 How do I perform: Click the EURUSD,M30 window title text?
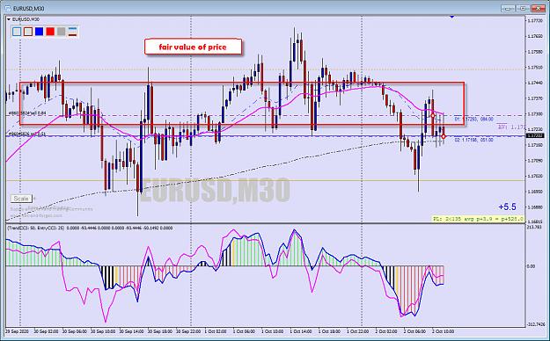(x=29, y=9)
